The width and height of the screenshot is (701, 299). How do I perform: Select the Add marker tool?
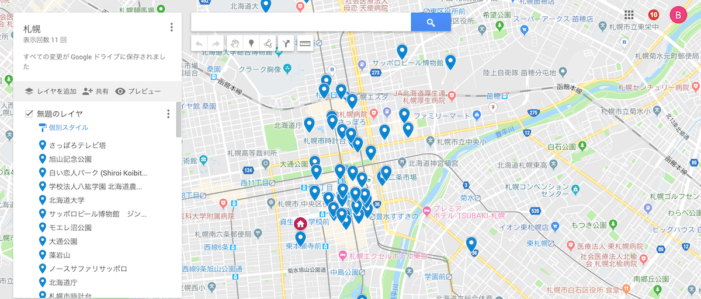(x=251, y=44)
